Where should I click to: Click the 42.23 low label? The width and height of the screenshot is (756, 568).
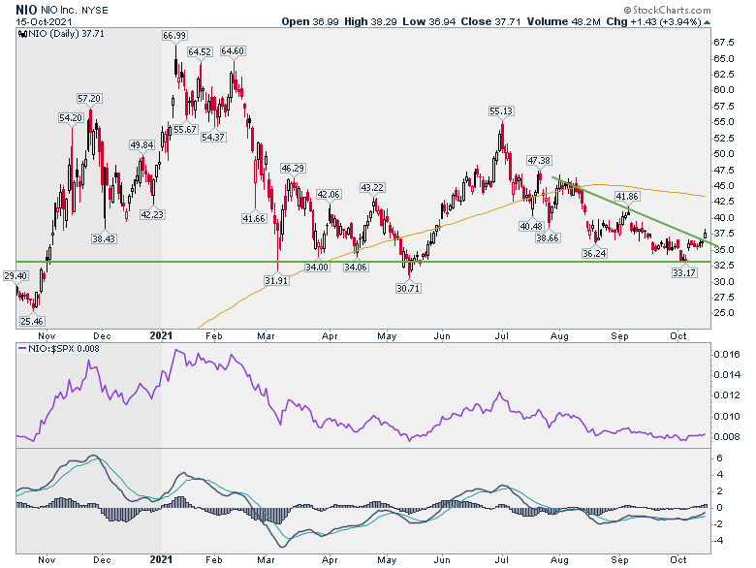pos(152,214)
